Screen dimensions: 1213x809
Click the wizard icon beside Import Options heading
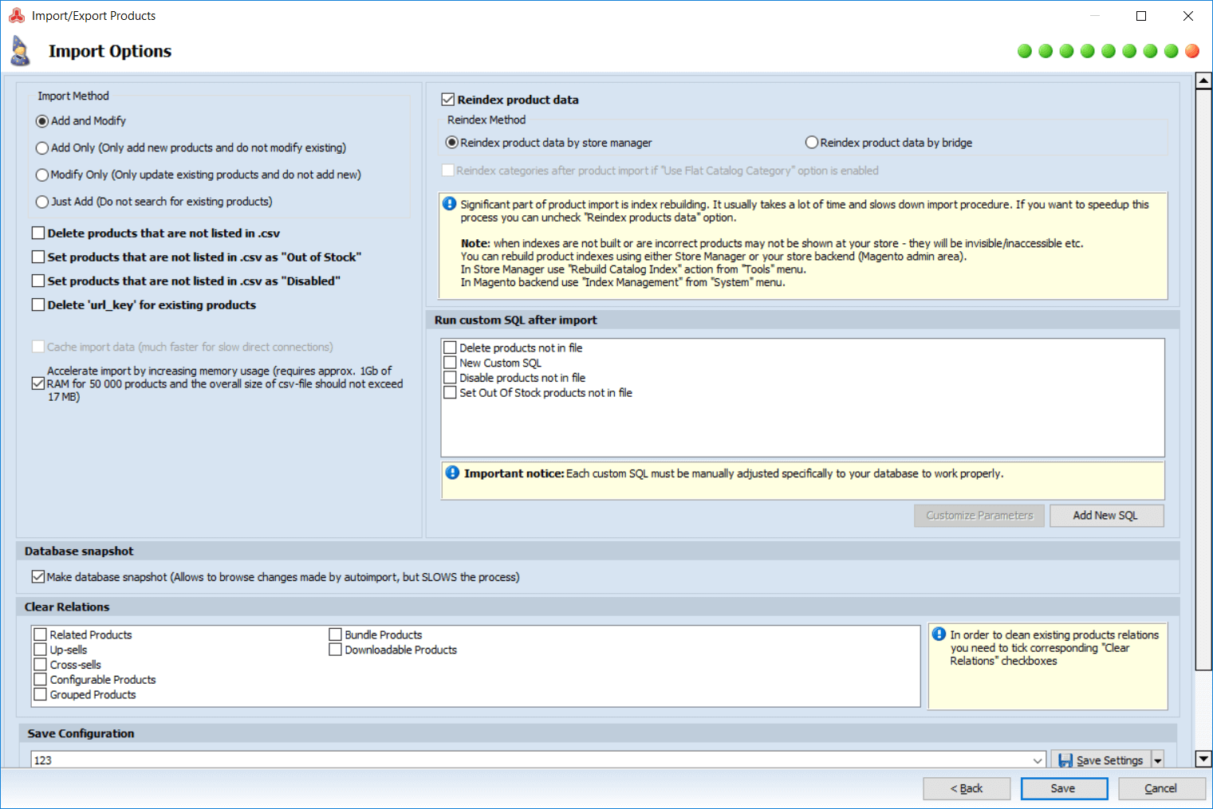tap(21, 51)
